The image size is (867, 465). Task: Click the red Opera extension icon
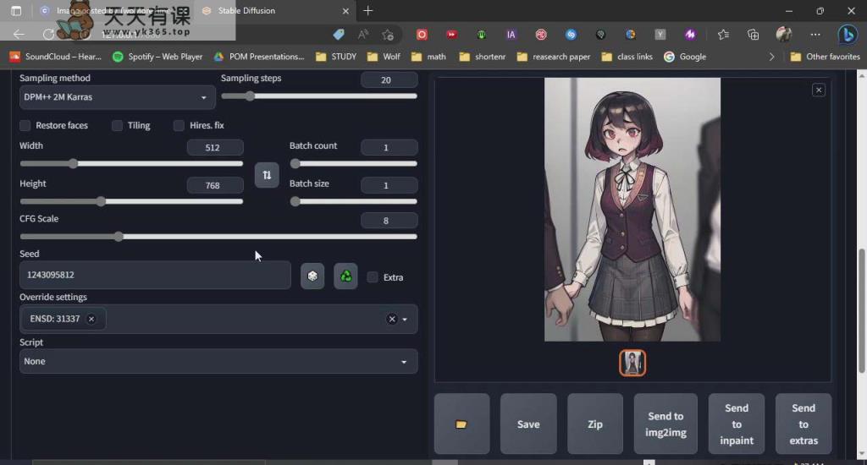(x=422, y=35)
